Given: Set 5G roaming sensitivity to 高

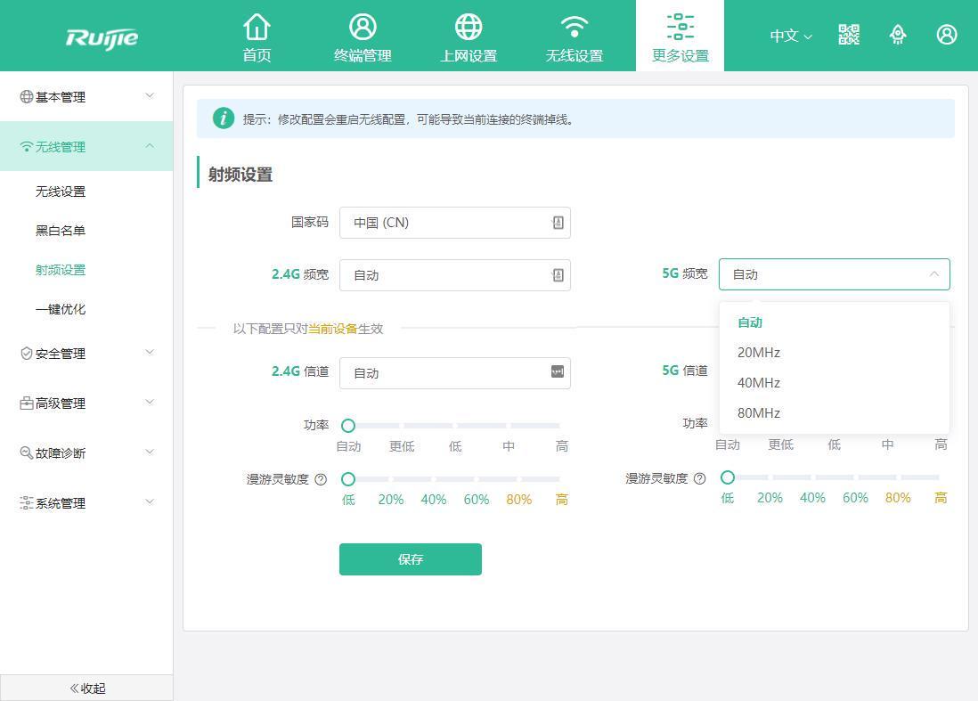Looking at the screenshot, I should point(941,498).
